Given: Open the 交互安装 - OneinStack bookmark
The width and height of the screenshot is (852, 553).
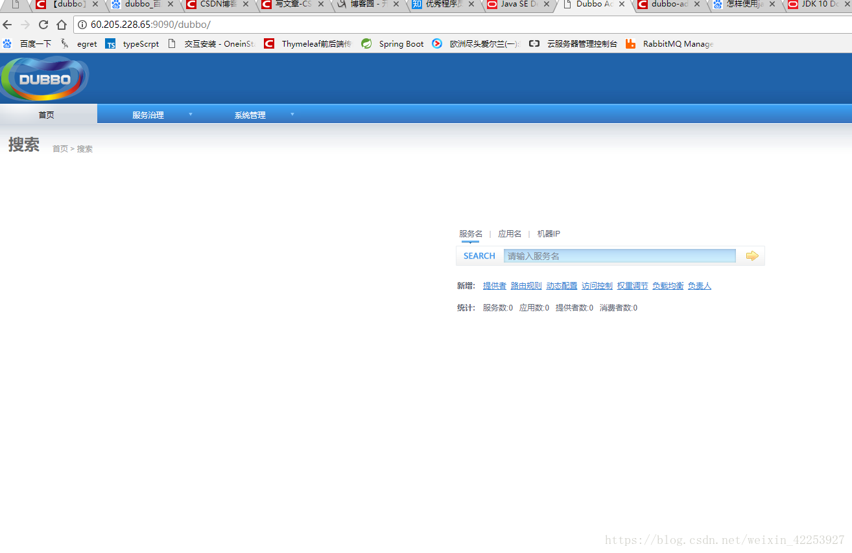Looking at the screenshot, I should coord(211,44).
